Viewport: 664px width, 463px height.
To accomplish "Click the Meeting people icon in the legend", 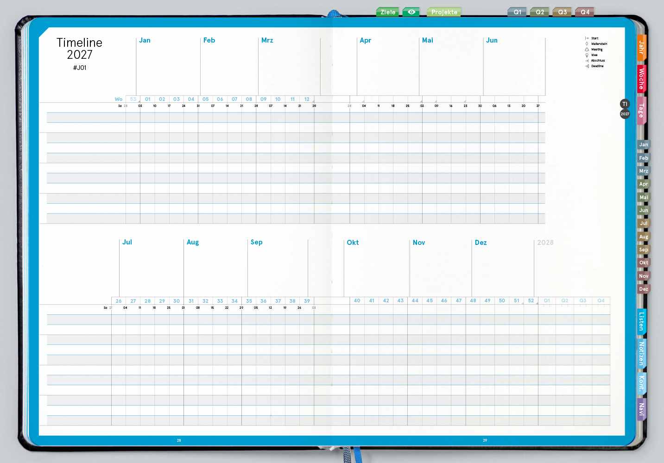I will [587, 50].
